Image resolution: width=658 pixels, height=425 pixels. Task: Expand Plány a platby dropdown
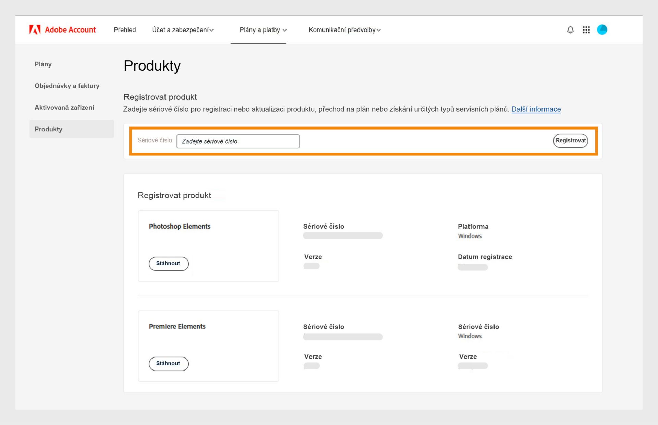coord(263,30)
